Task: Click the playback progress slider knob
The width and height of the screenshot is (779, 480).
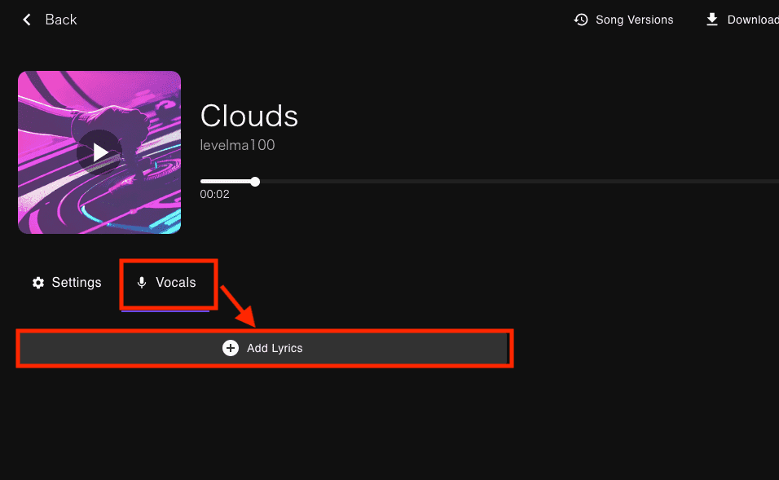Action: (255, 182)
